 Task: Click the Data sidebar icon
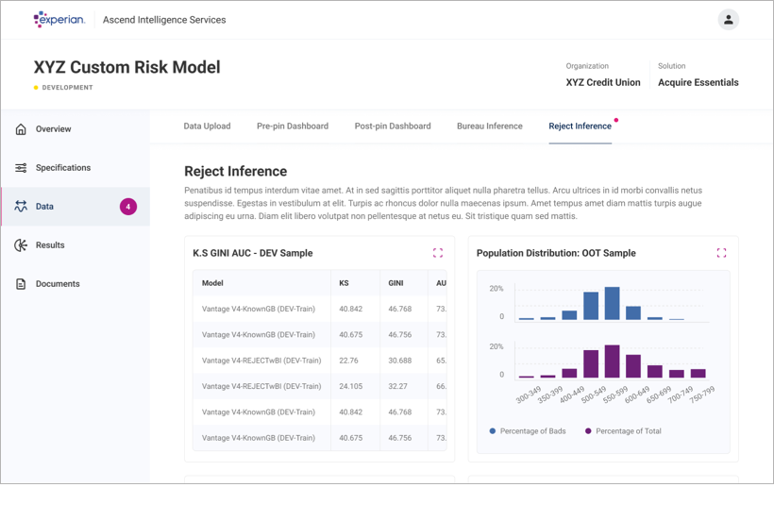click(x=21, y=207)
